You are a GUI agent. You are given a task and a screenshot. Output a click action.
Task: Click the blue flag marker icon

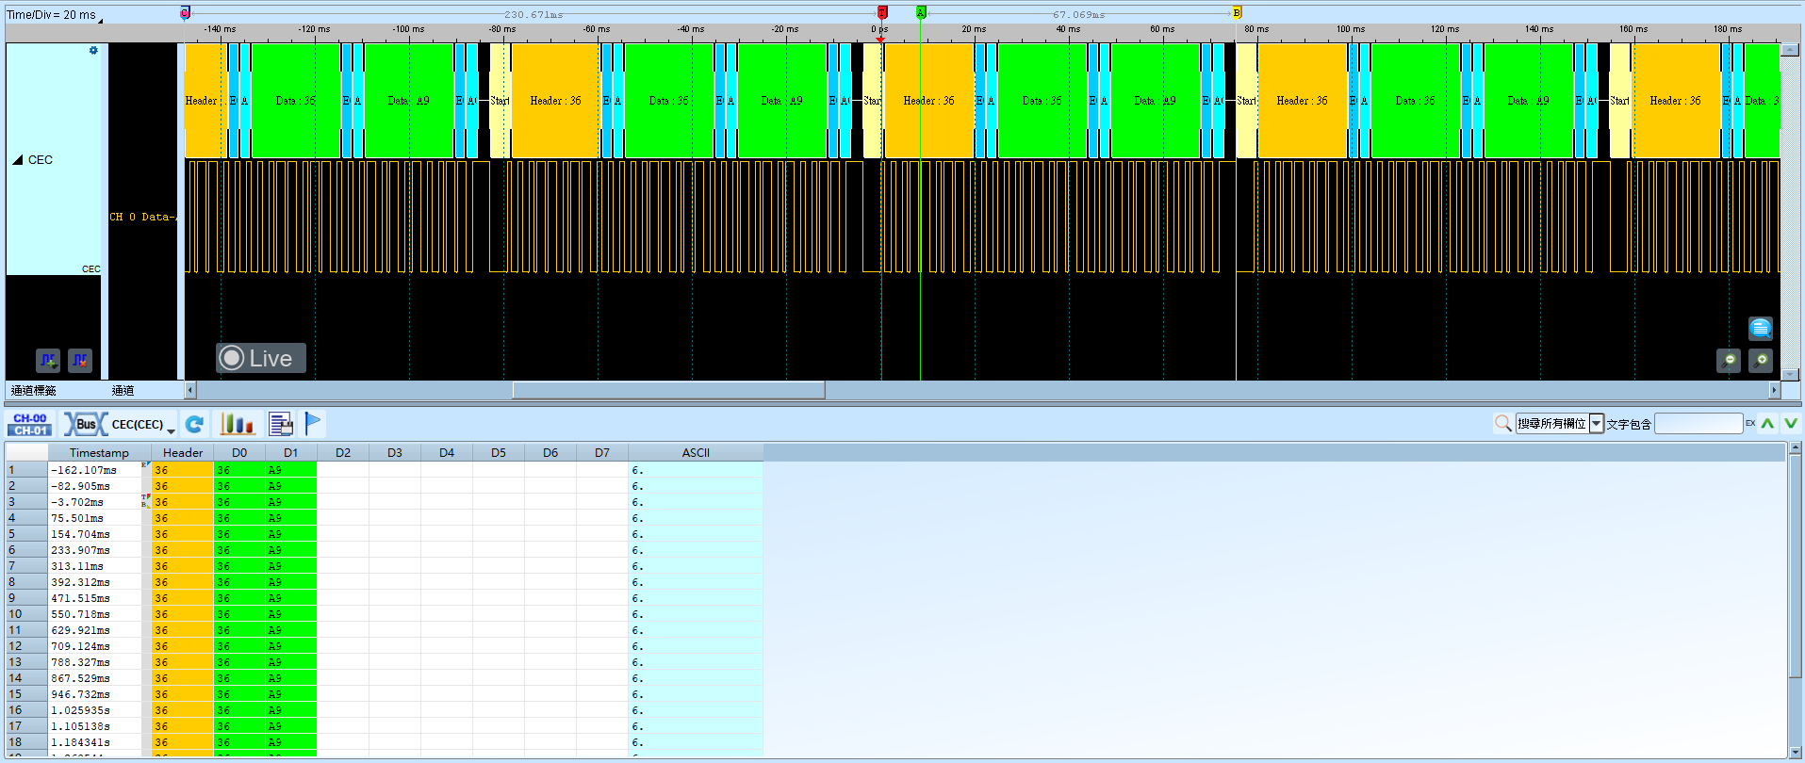point(313,425)
